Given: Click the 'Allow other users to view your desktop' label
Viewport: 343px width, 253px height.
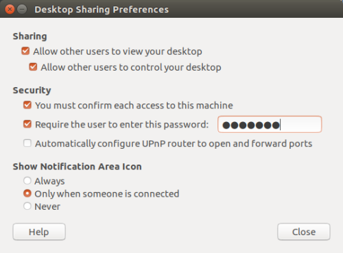Looking at the screenshot, I should click(117, 51).
